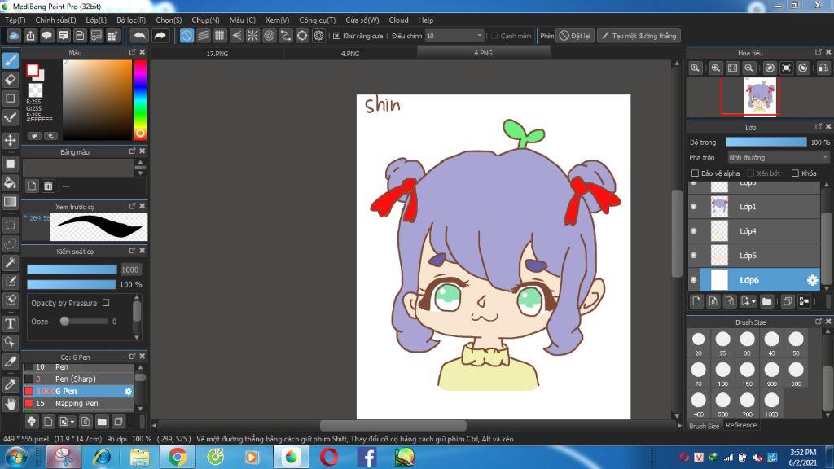The height and width of the screenshot is (469, 834).
Task: Select the Gradient tool
Action: coord(10,202)
